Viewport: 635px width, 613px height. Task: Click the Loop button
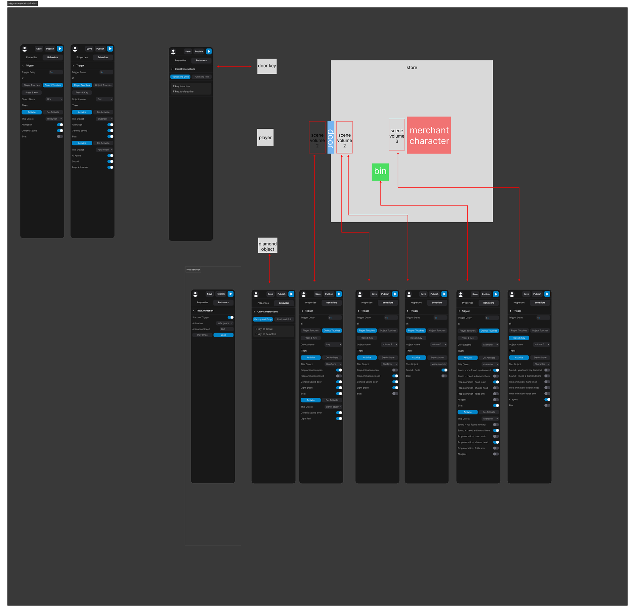click(x=224, y=335)
